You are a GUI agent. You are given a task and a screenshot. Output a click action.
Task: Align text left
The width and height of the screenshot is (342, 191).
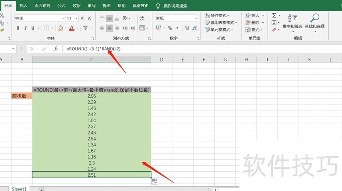pos(102,28)
